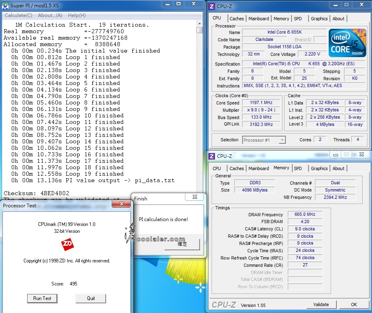This screenshot has height=313, width=372.
Task: Close the lower CPU-Z Memory window
Action: pyautogui.click(x=361, y=155)
